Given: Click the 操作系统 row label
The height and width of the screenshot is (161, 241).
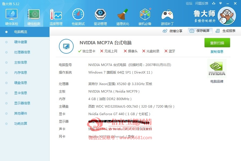Looking at the screenshot, I should [x=65, y=72].
